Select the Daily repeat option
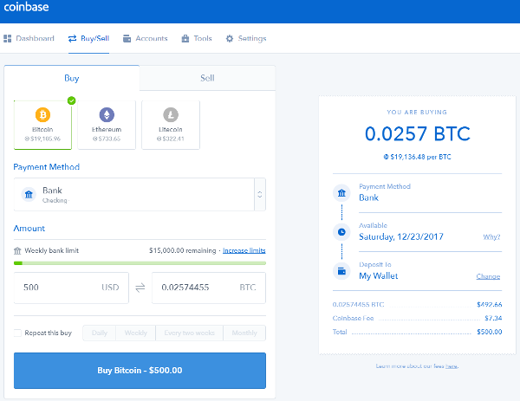The image size is (520, 401). (x=100, y=333)
